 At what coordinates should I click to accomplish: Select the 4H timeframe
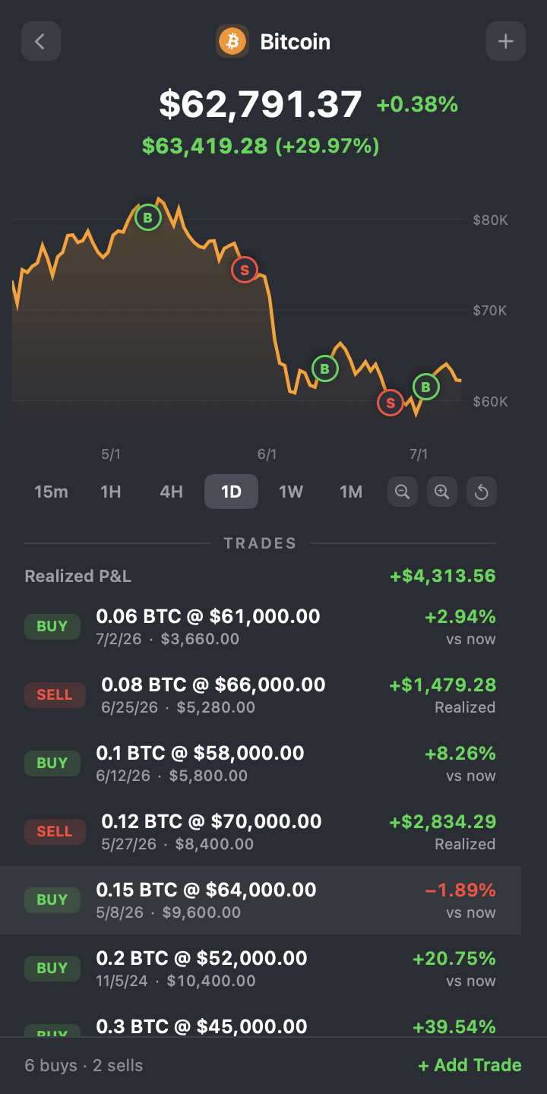[171, 492]
